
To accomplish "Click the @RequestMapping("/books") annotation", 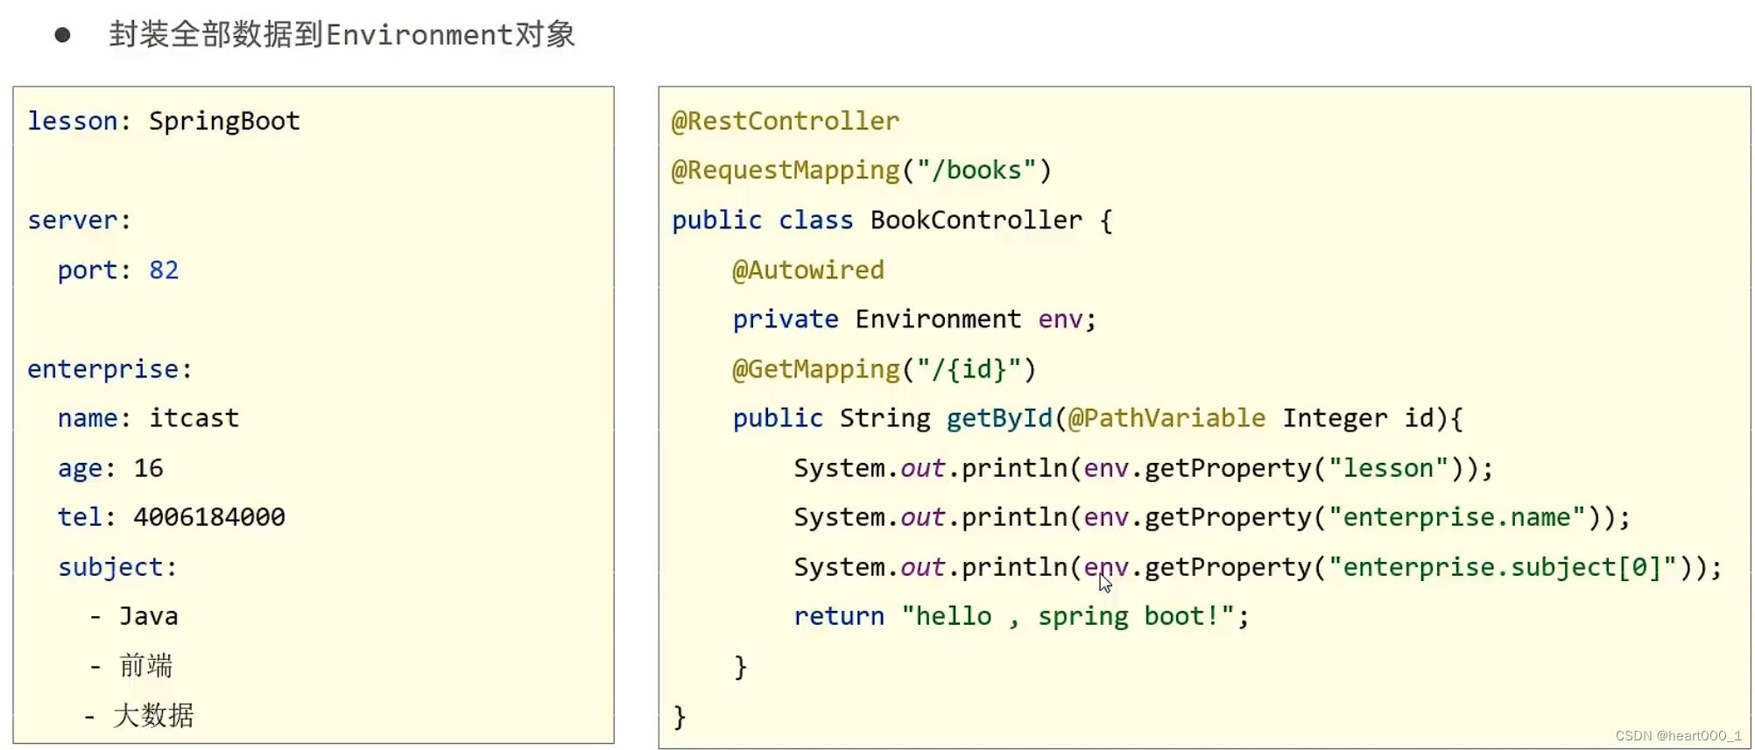I will pos(862,170).
